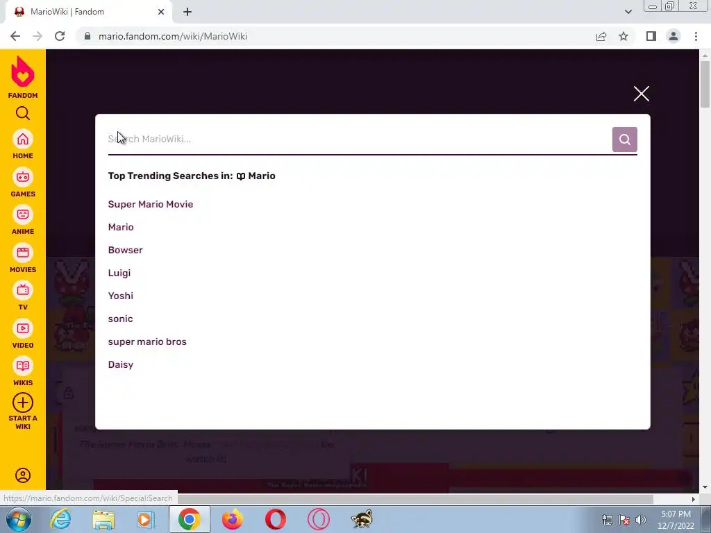
Task: Select trending search Daisy
Action: point(121,364)
